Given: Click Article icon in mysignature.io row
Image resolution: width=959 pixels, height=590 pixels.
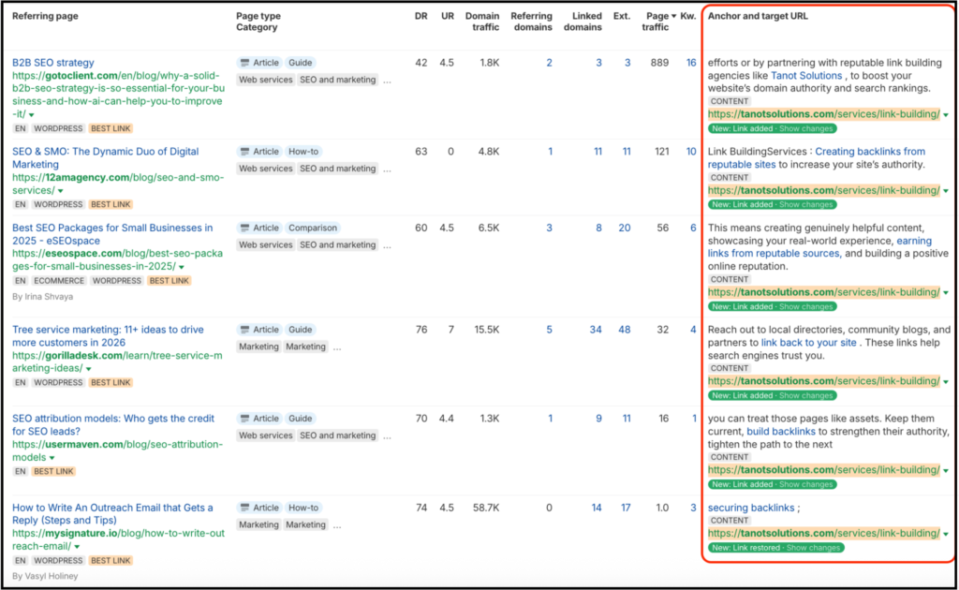Looking at the screenshot, I should 244,508.
